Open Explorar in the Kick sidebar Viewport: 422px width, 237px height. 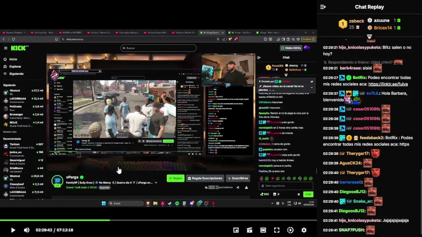tap(12, 66)
